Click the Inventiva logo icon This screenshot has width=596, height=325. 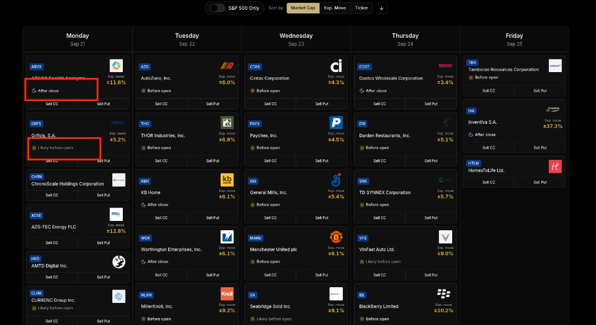pos(553,109)
